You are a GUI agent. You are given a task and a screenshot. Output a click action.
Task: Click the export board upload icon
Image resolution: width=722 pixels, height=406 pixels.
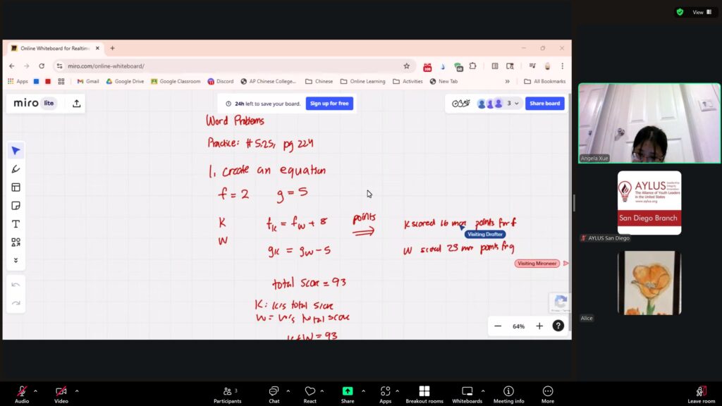click(76, 104)
